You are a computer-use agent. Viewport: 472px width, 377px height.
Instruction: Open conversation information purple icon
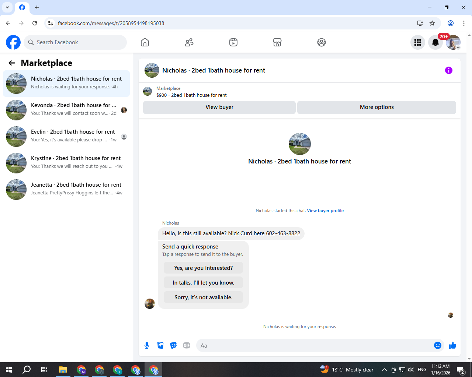449,70
